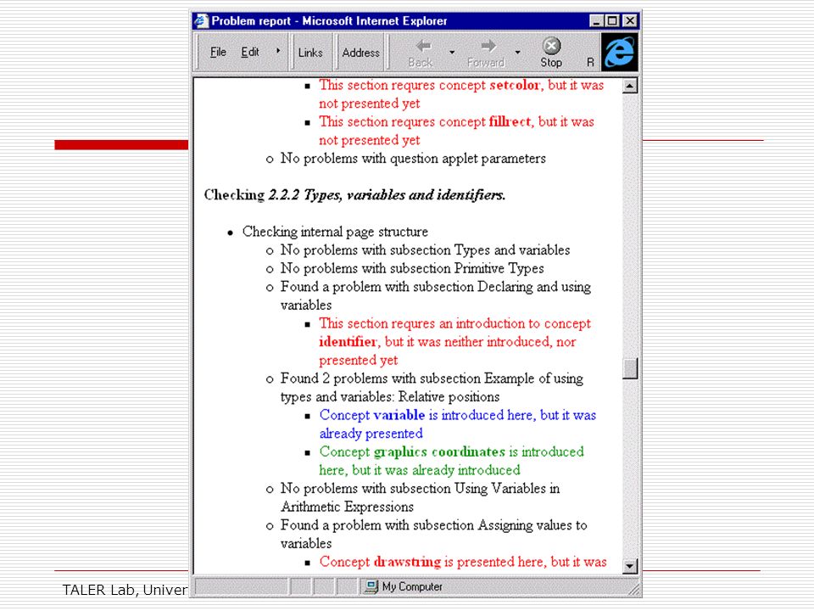Click 'No problems with question applet parameters'

click(413, 159)
